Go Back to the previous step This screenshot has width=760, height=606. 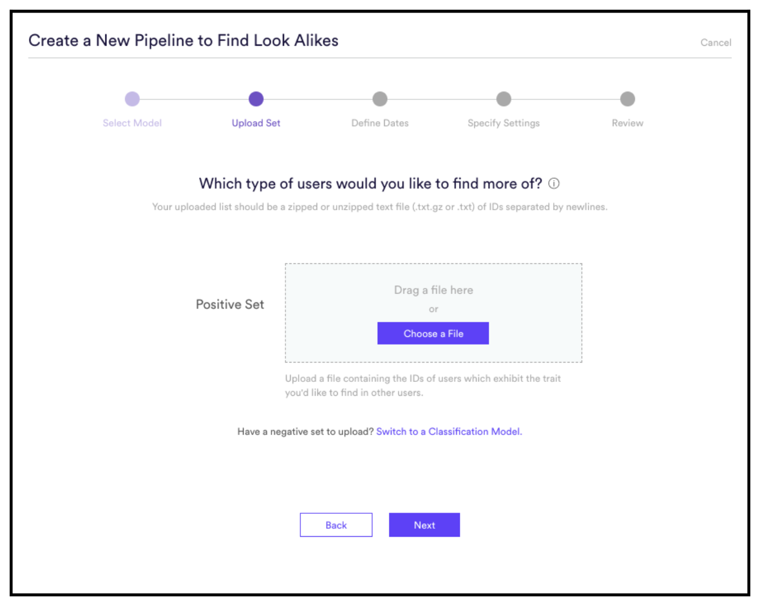point(336,525)
